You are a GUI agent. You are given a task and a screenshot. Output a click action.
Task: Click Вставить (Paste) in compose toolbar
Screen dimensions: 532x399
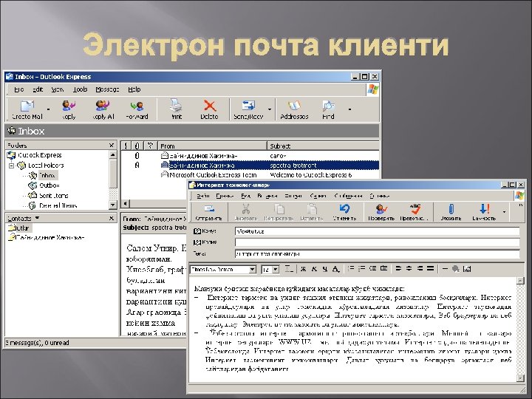[x=312, y=212]
